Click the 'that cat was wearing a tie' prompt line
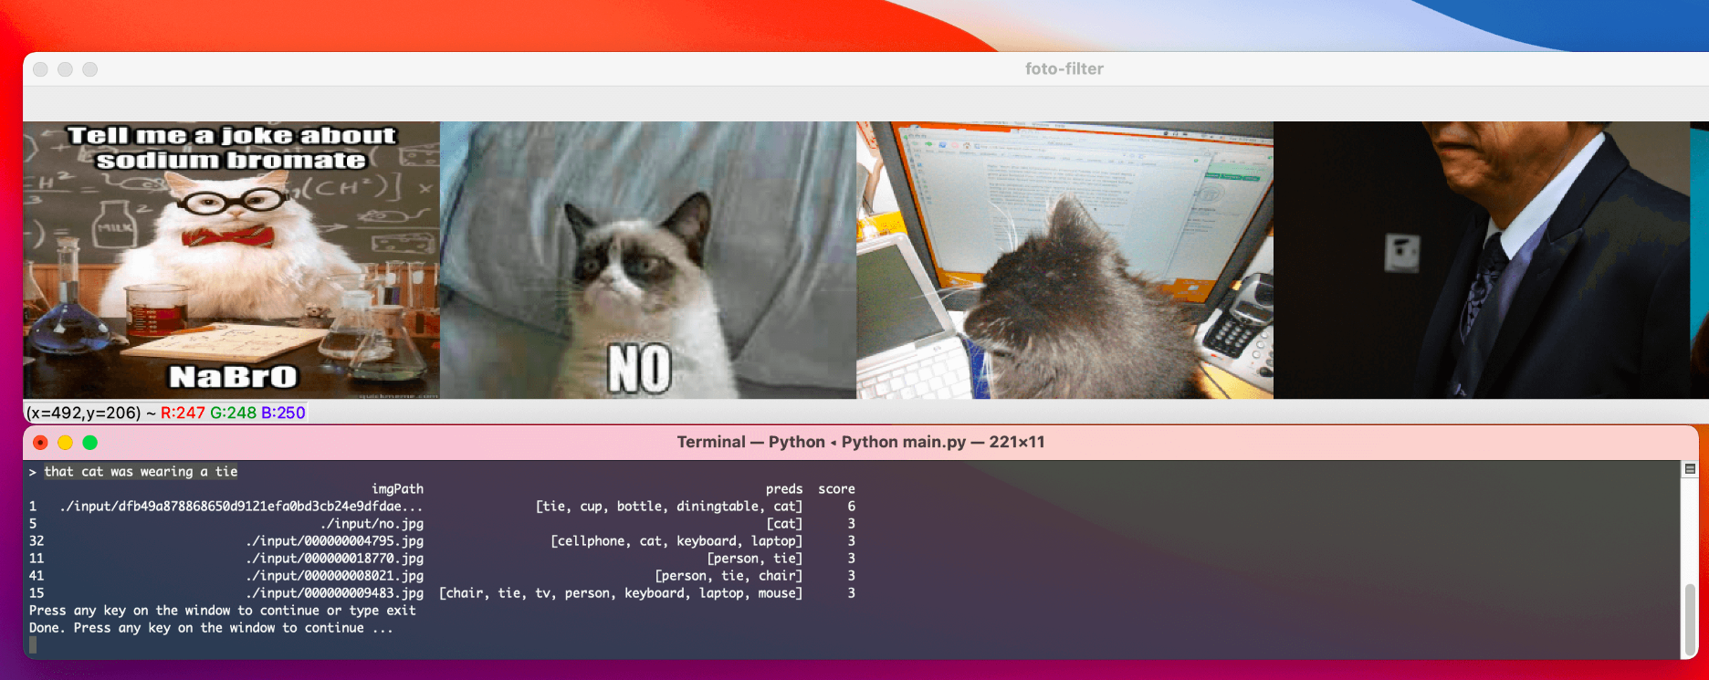The height and width of the screenshot is (680, 1709). [x=141, y=472]
